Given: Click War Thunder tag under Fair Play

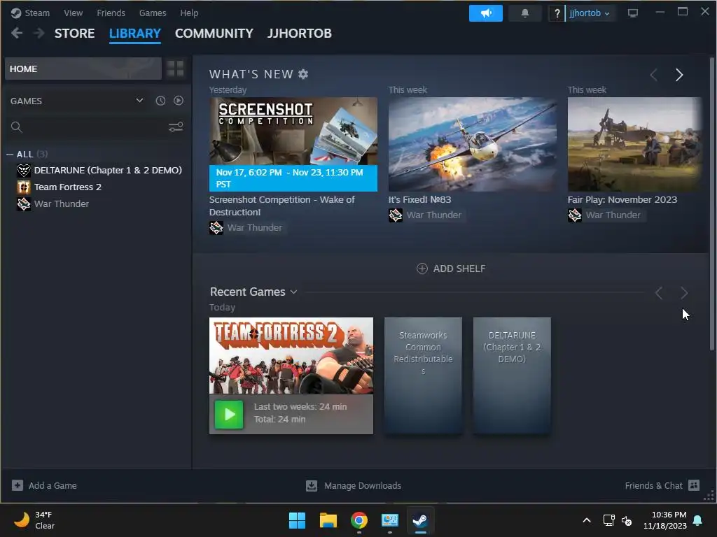Looking at the screenshot, I should coord(607,215).
